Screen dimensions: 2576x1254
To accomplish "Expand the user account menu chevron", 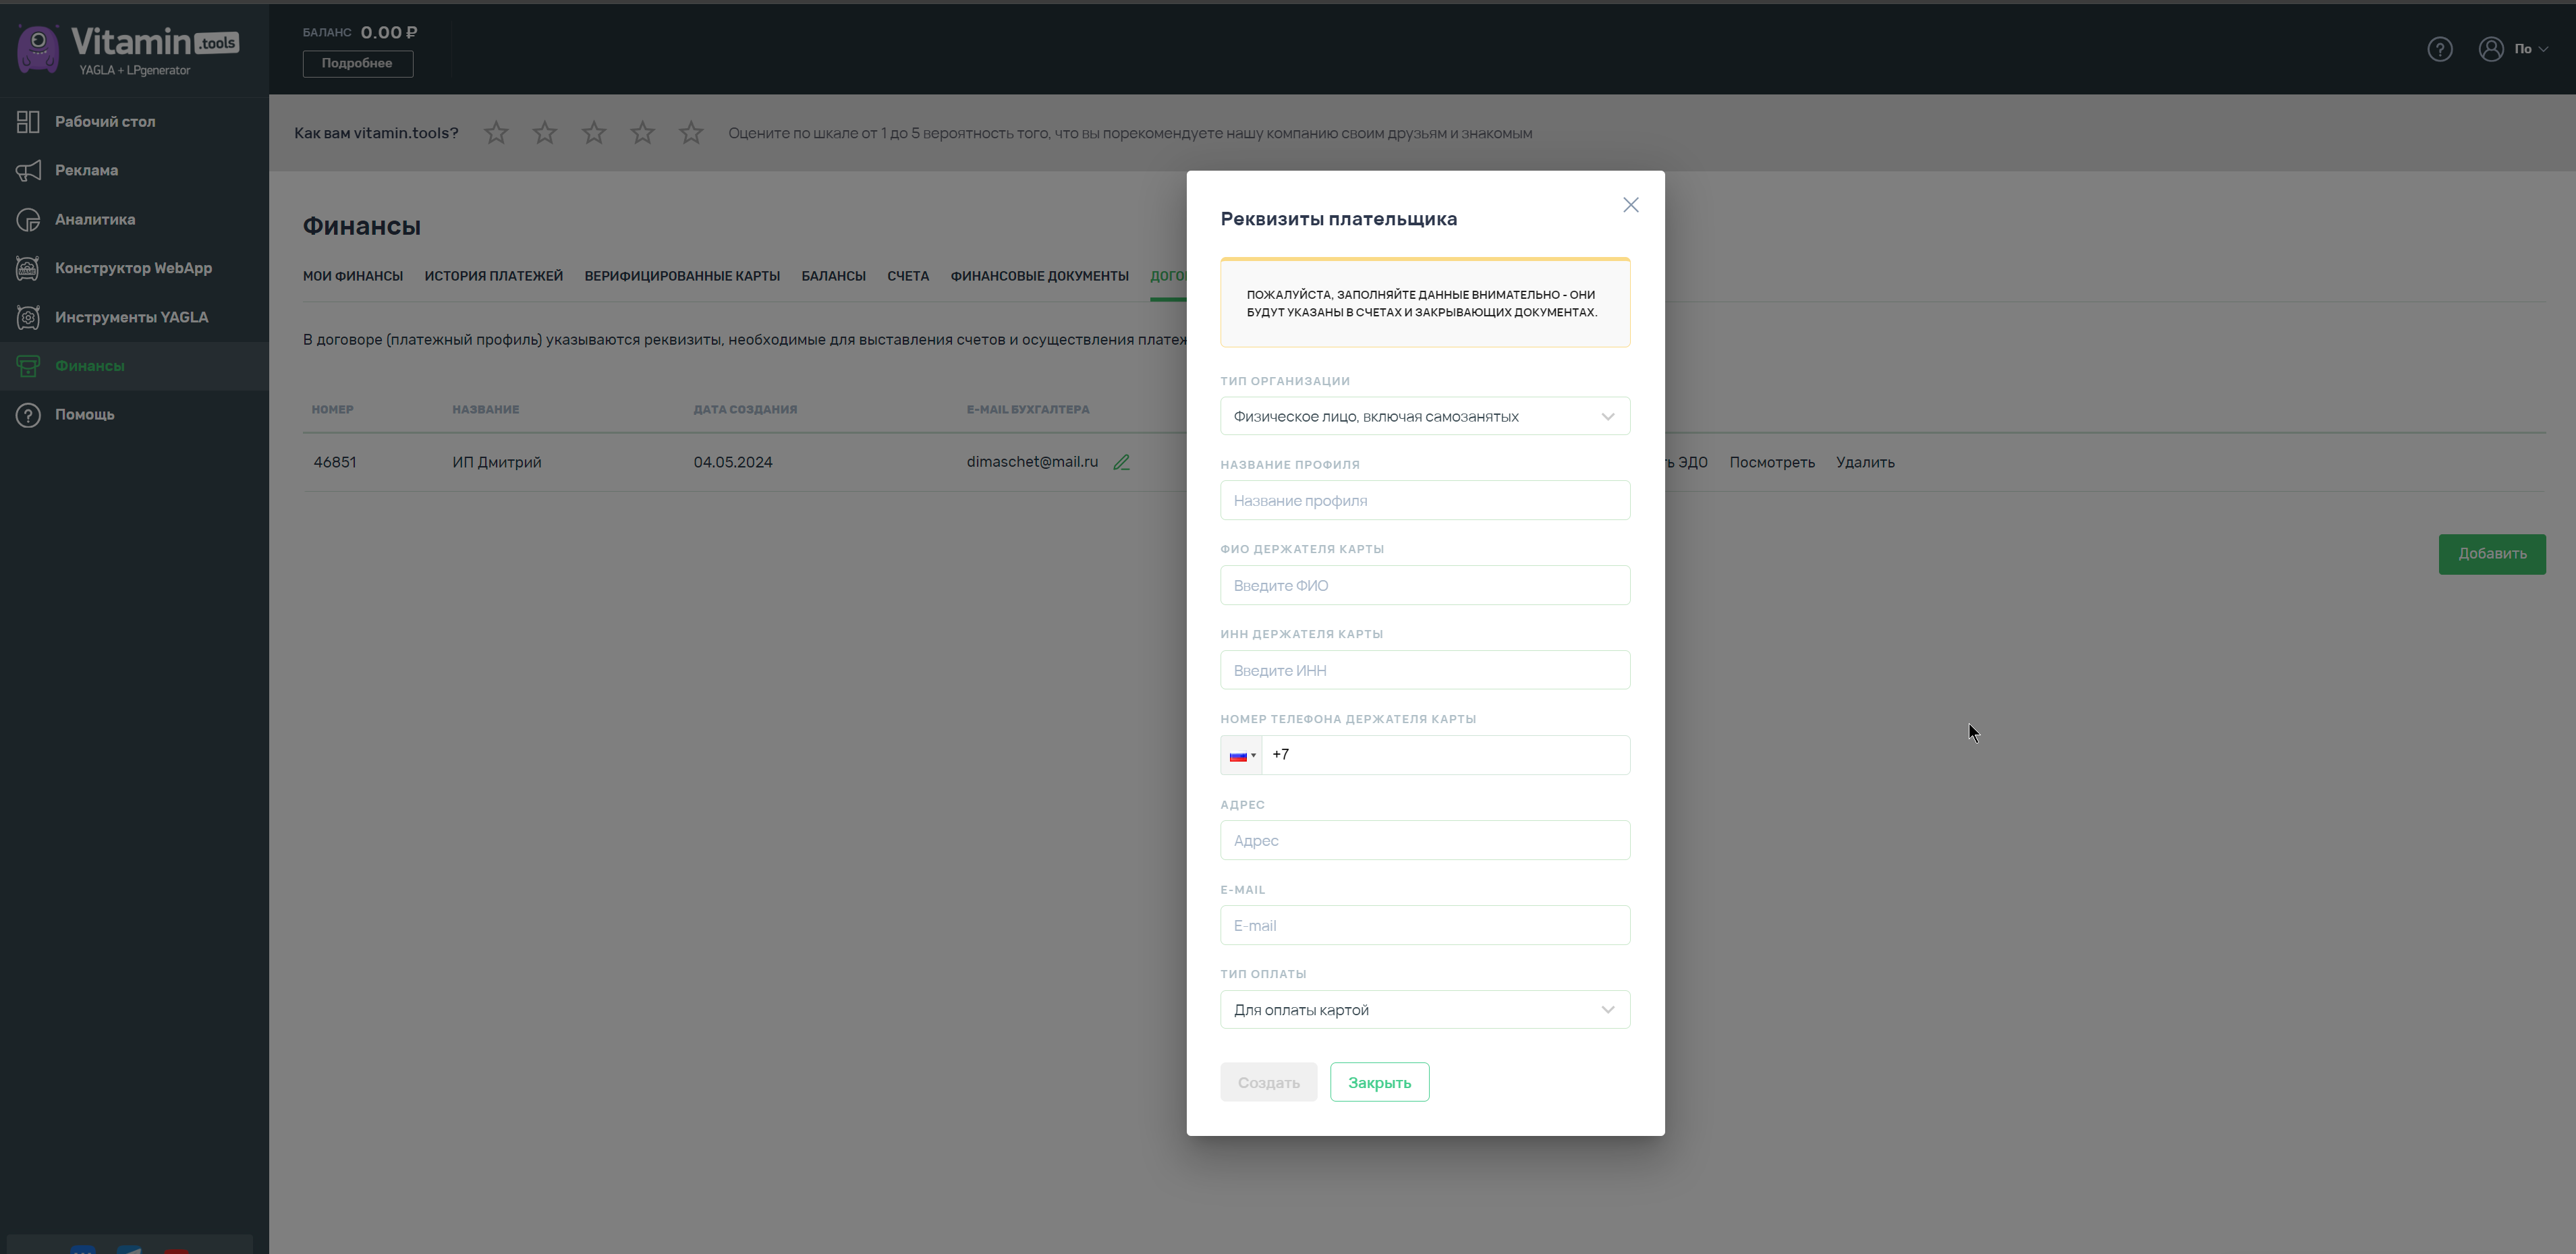I will pos(2543,49).
